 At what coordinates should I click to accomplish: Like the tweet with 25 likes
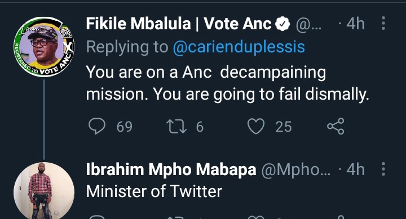256,126
